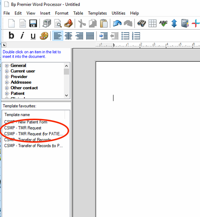
Task: Select the General field category label
Action: click(18, 65)
